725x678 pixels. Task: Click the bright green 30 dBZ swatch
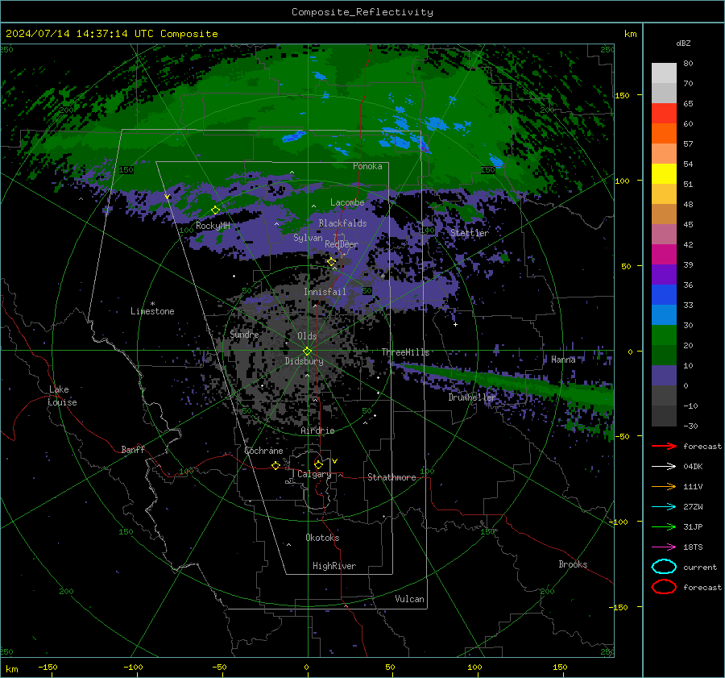point(664,335)
